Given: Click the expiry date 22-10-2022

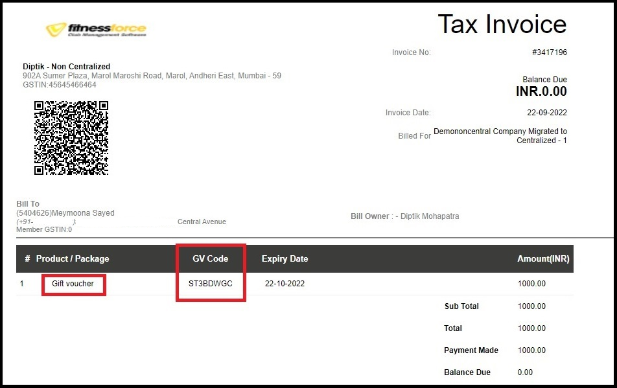Looking at the screenshot, I should coord(285,284).
